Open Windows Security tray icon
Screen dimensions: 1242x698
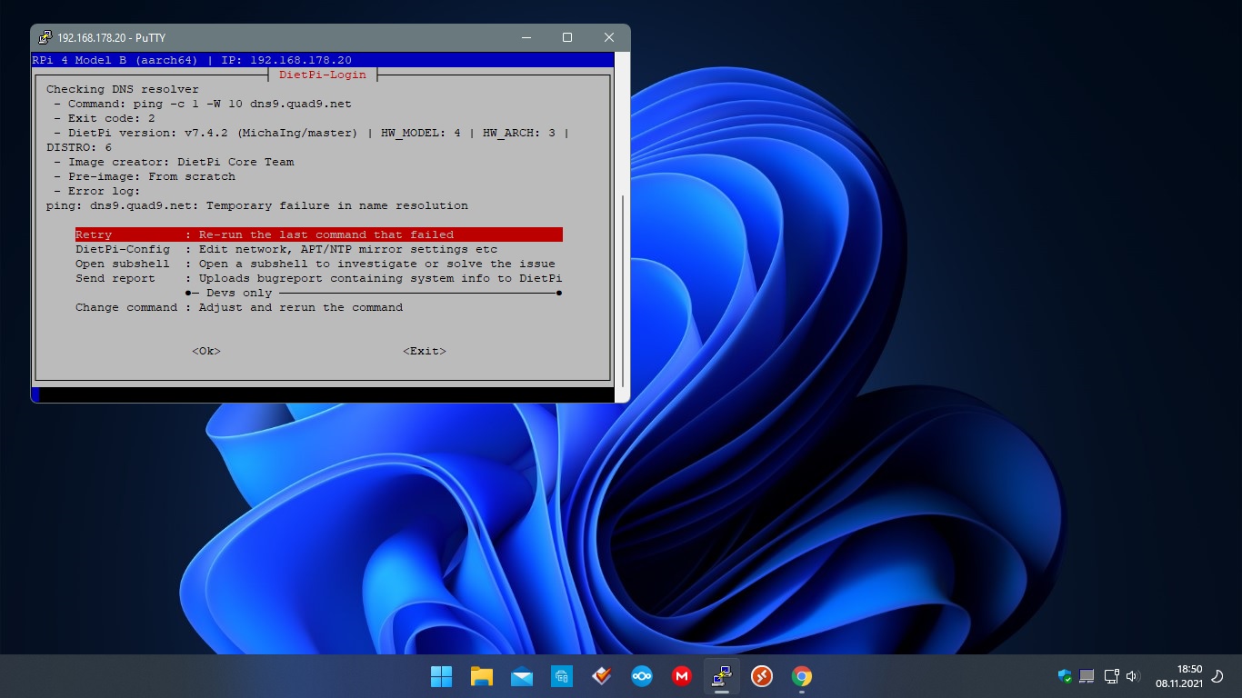1065,676
